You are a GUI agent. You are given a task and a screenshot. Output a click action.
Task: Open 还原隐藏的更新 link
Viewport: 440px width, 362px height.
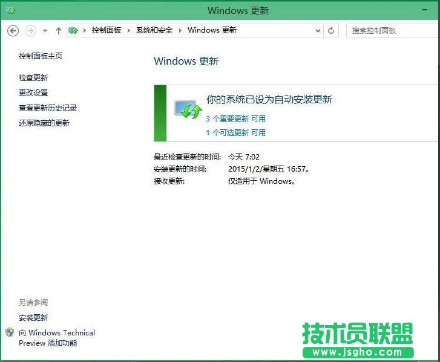tap(44, 123)
